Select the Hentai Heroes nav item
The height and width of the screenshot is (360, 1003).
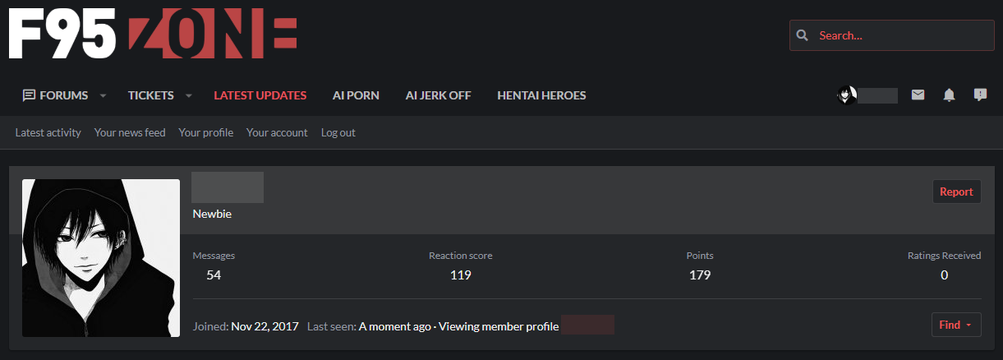[541, 95]
